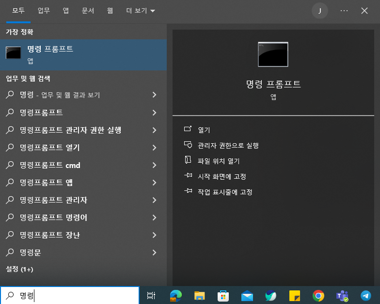Image resolution: width=380 pixels, height=304 pixels.
Task: Click the 명령프롬프트 관리자 권한 실행 suggestion text
Action: point(71,130)
